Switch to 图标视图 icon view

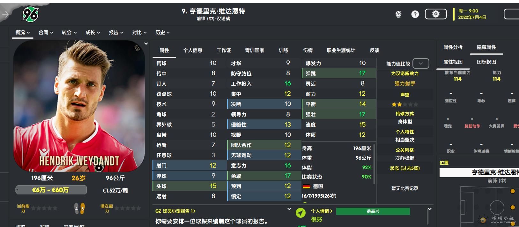point(486,62)
